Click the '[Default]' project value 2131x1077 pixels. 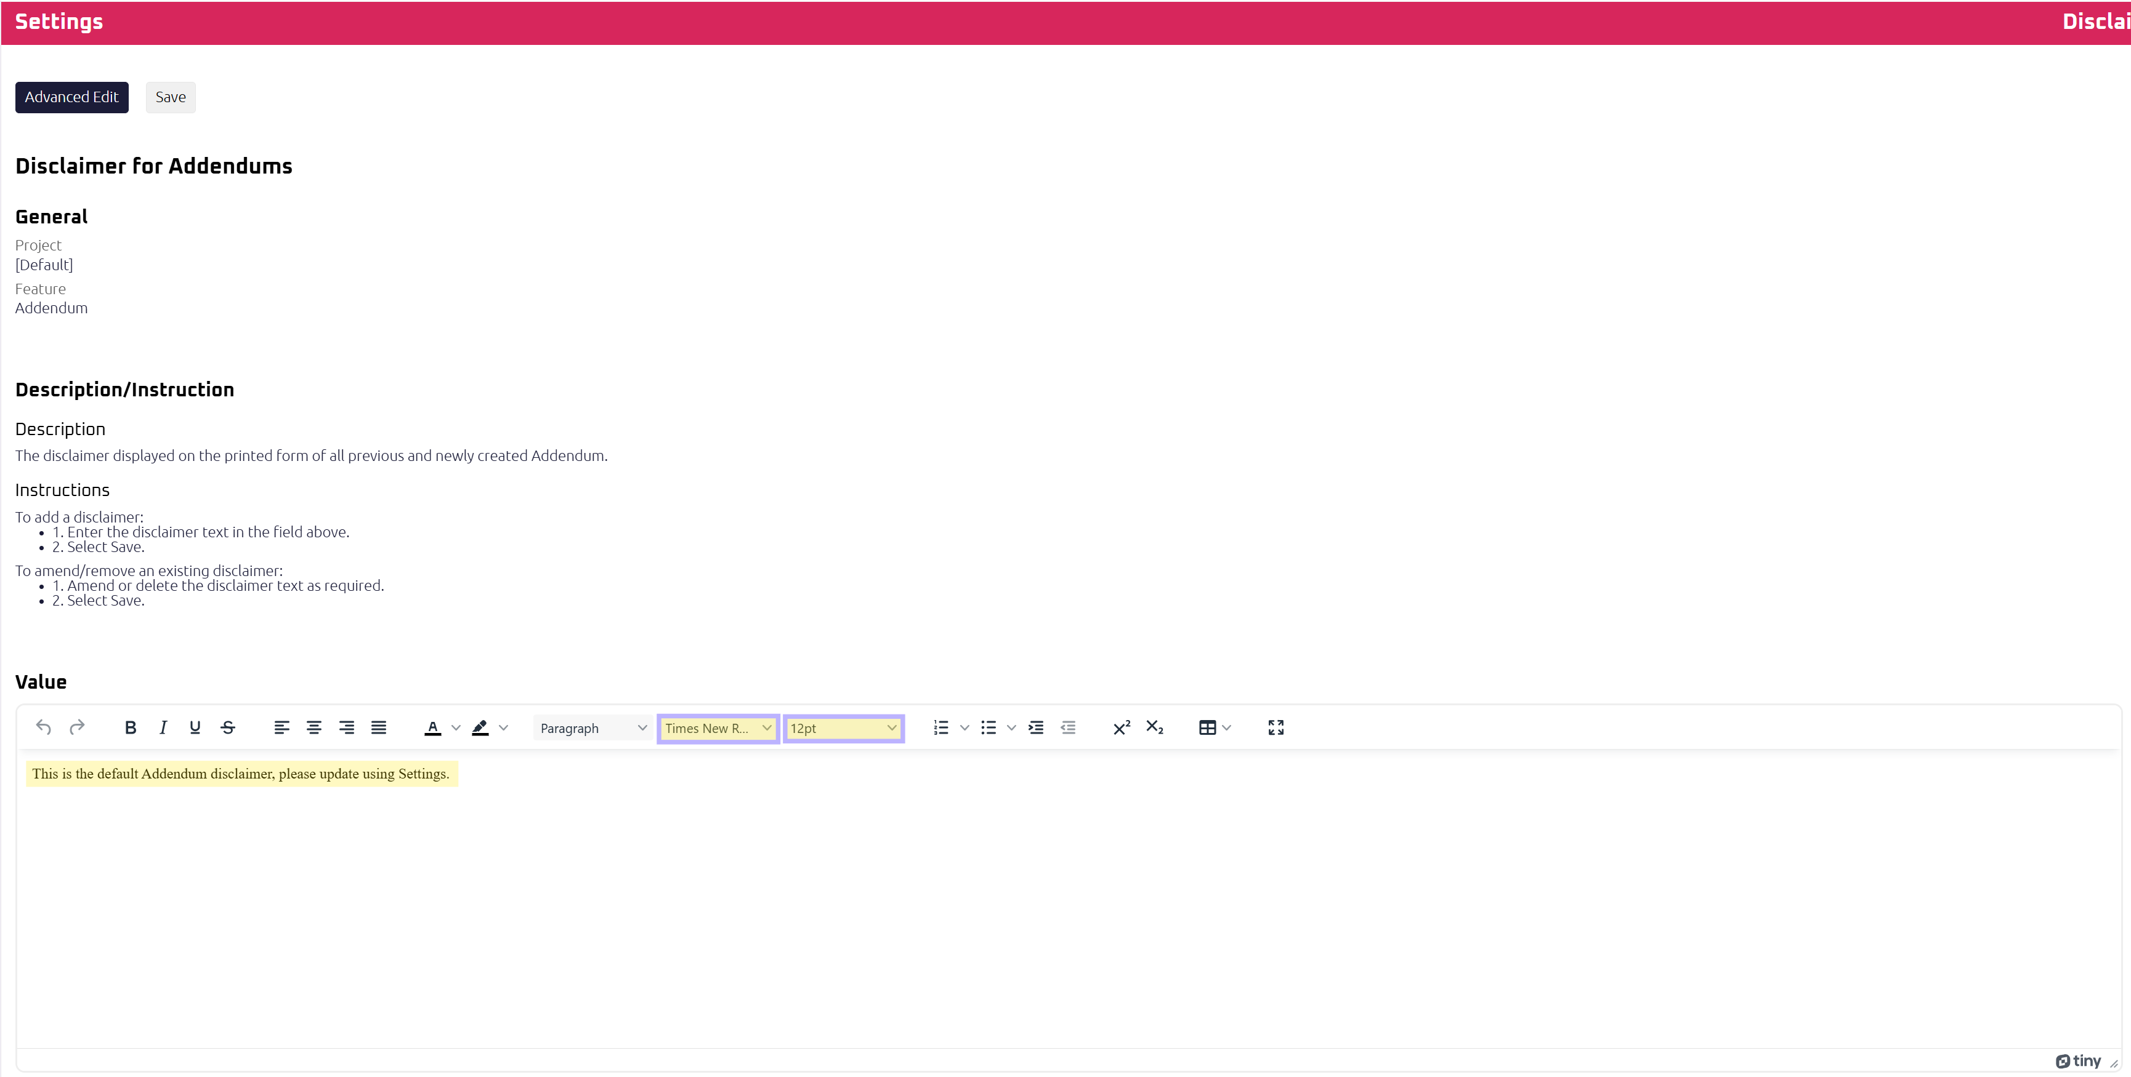pyautogui.click(x=44, y=265)
